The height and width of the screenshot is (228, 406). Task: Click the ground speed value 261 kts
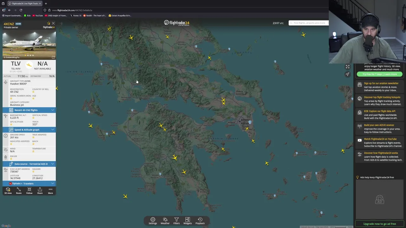[x=14, y=137]
